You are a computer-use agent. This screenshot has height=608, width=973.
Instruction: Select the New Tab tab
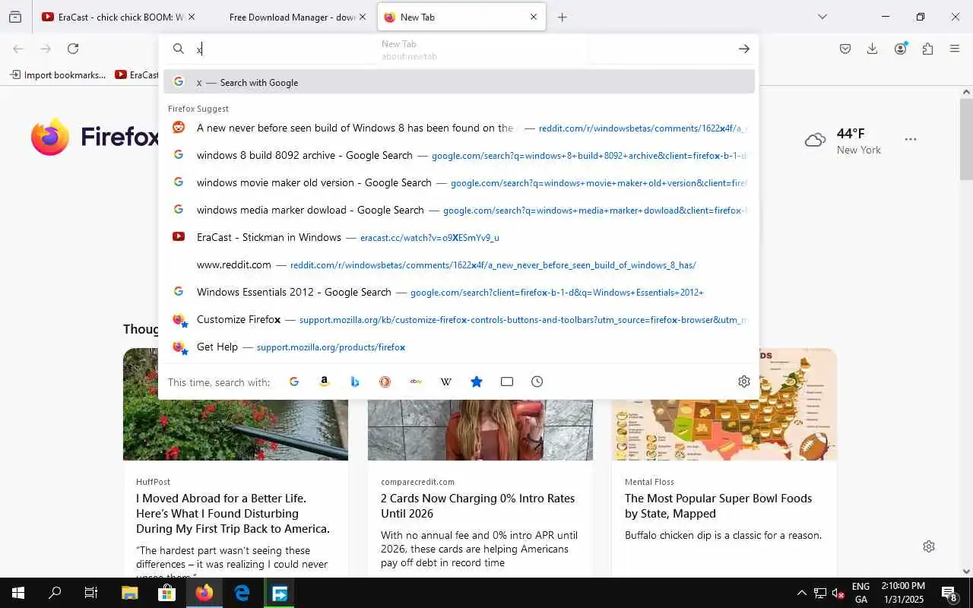pos(461,17)
